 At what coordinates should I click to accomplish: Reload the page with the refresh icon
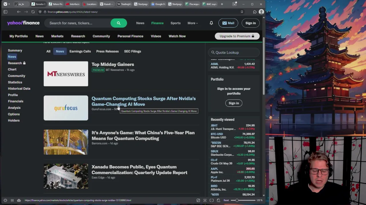[33, 12]
